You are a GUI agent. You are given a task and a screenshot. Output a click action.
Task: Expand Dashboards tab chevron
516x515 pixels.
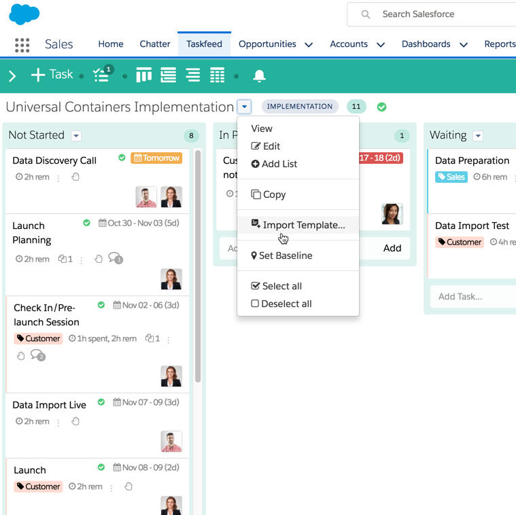tap(464, 45)
